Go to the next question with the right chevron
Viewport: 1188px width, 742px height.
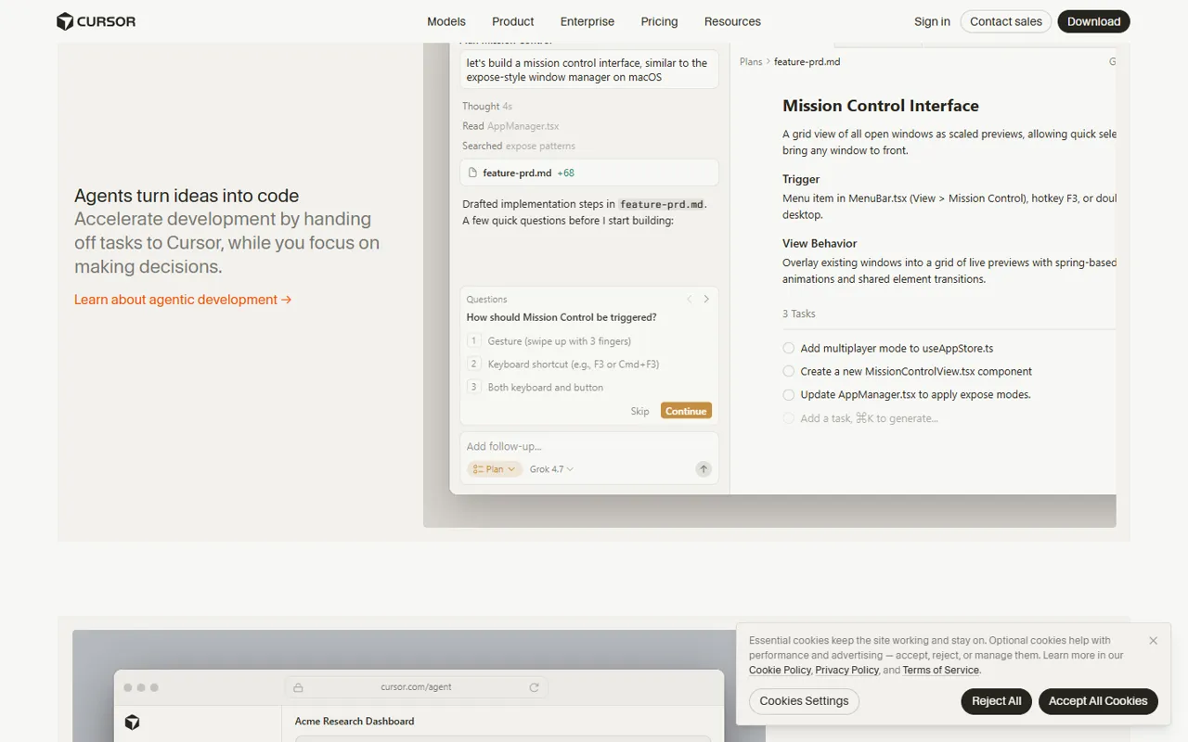[x=706, y=299]
